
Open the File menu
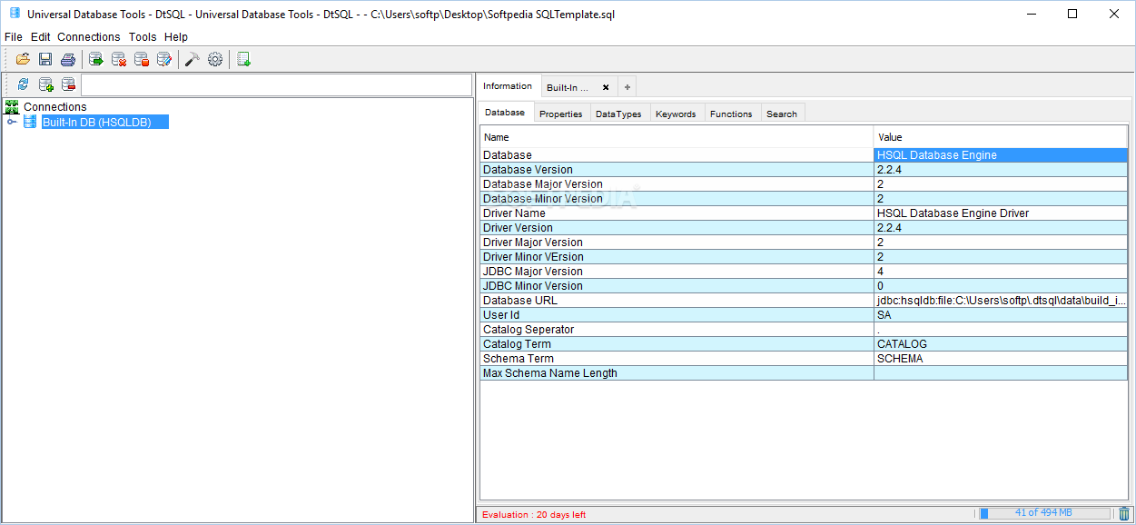pyautogui.click(x=14, y=37)
